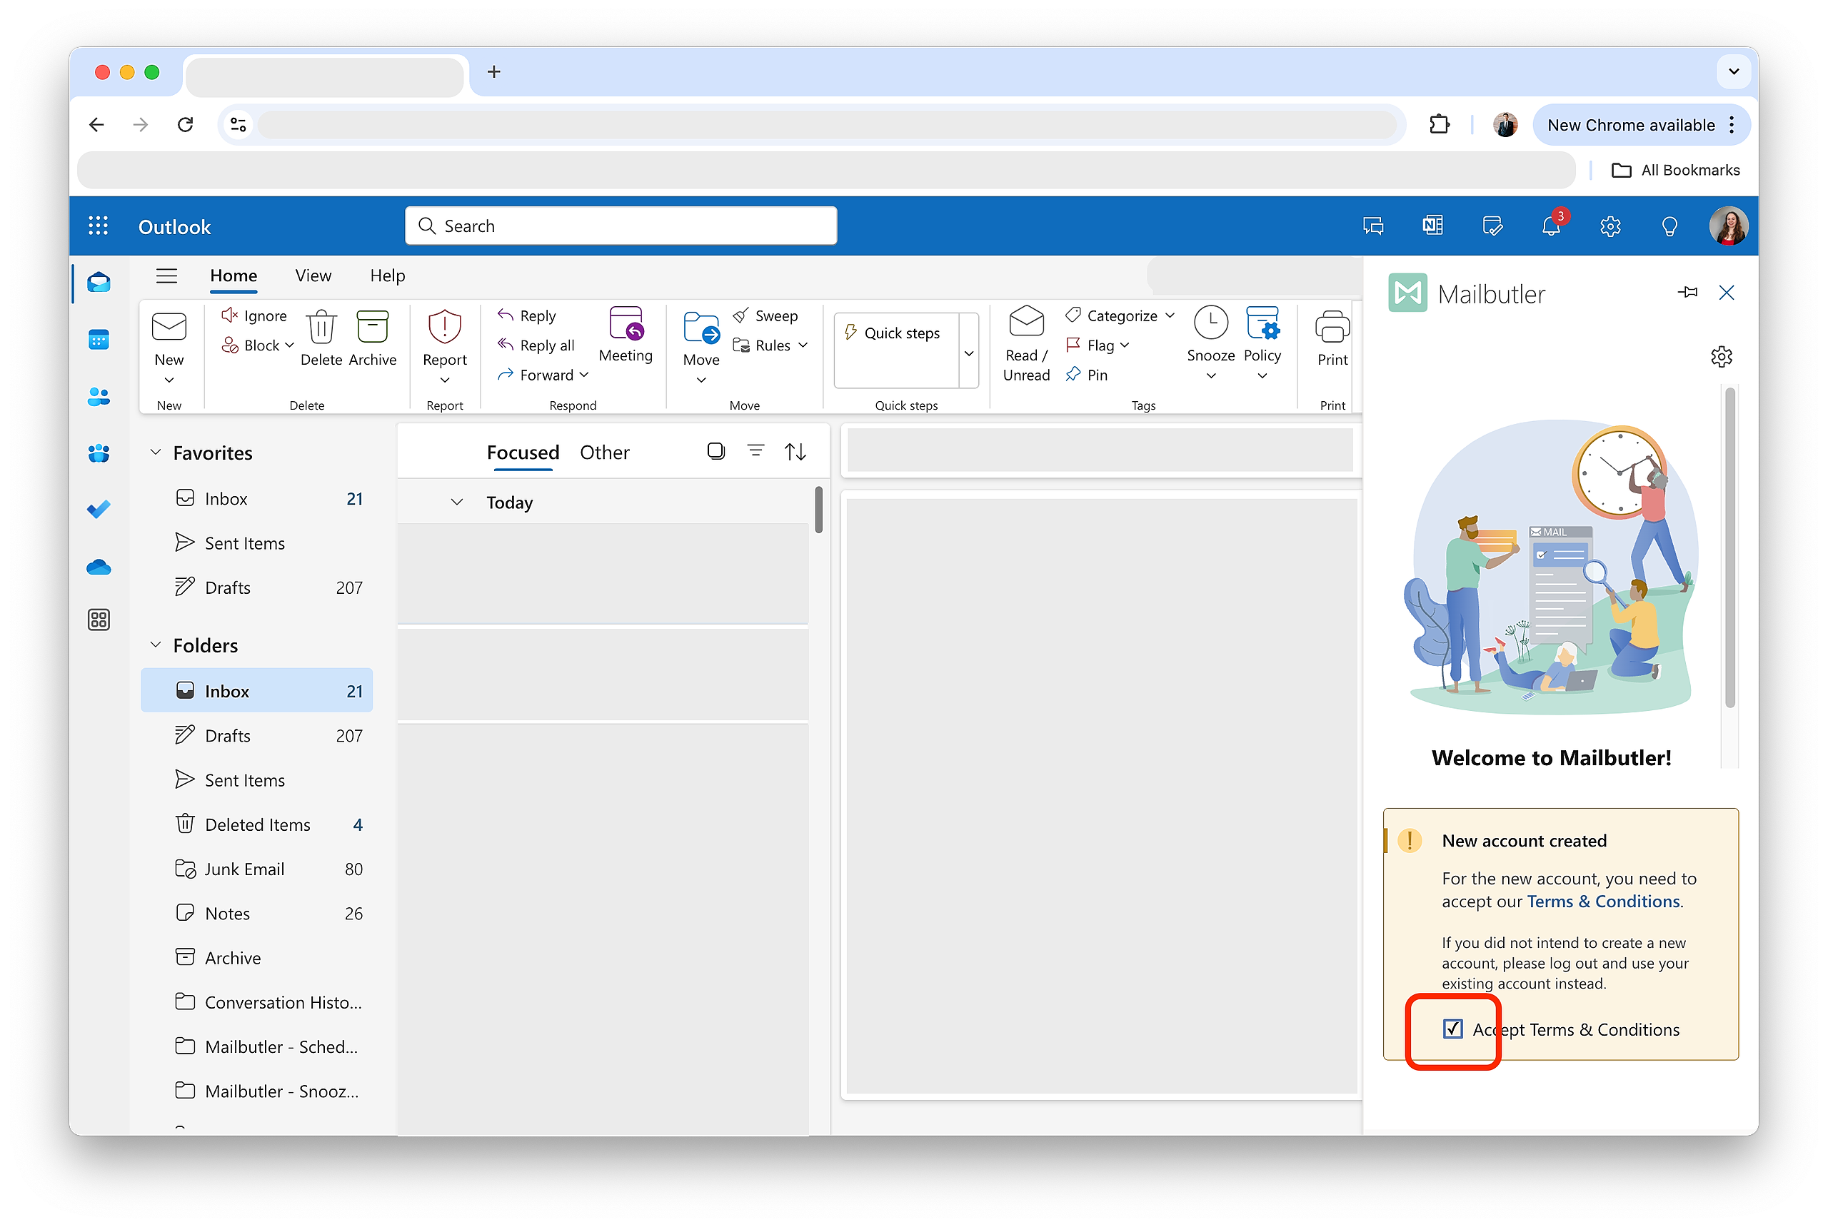Open the Groups module in left rail
1828x1227 pixels.
tap(99, 453)
